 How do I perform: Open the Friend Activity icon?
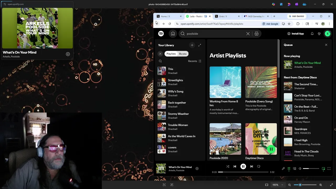coord(319,34)
